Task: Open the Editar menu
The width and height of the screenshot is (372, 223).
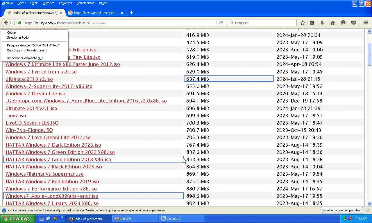Action: (22, 3)
